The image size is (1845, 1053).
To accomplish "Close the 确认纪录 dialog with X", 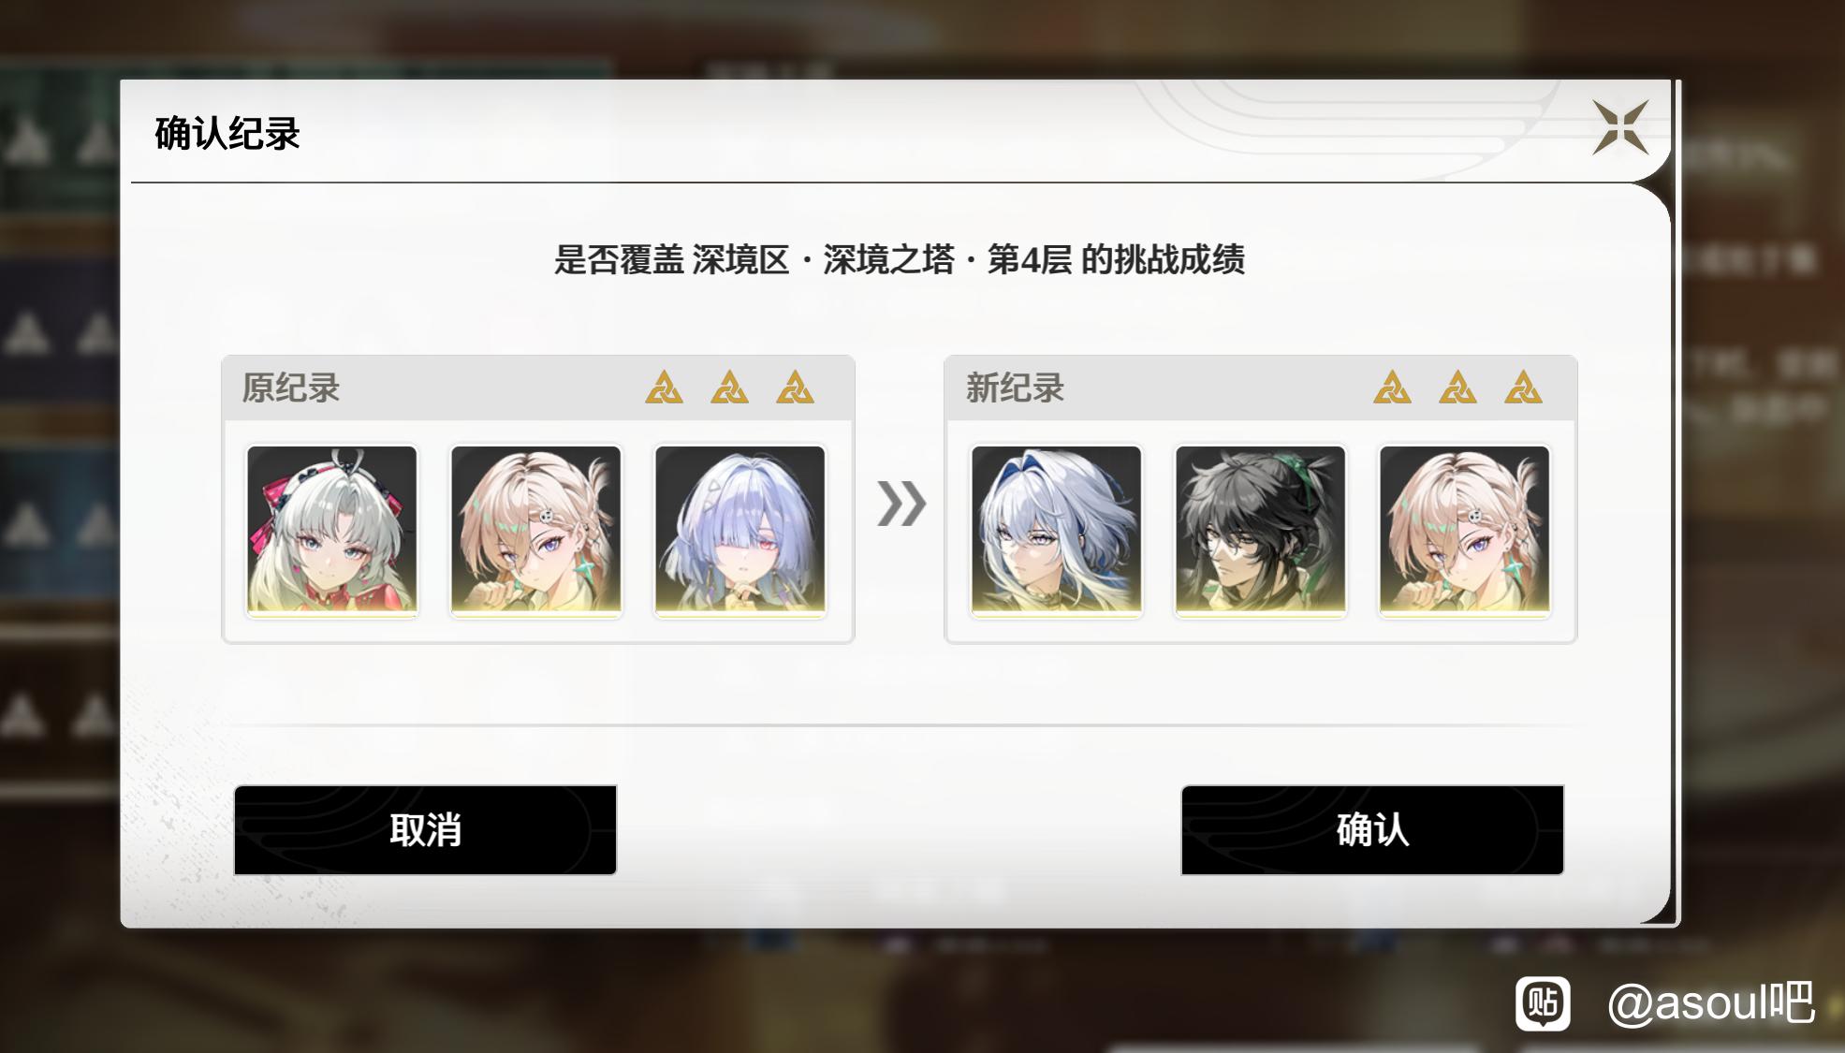I will coord(1620,127).
